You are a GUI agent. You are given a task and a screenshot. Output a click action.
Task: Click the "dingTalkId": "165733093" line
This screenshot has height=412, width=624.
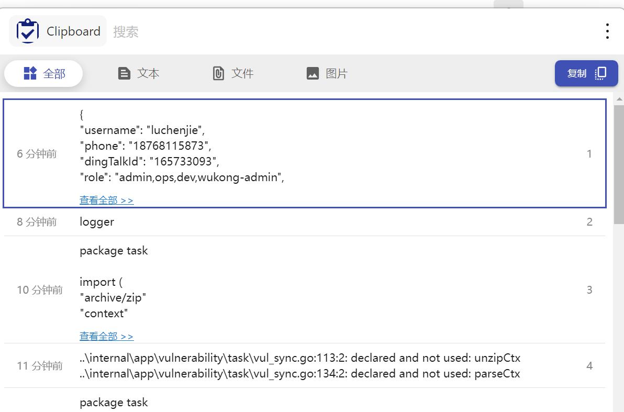click(x=149, y=161)
